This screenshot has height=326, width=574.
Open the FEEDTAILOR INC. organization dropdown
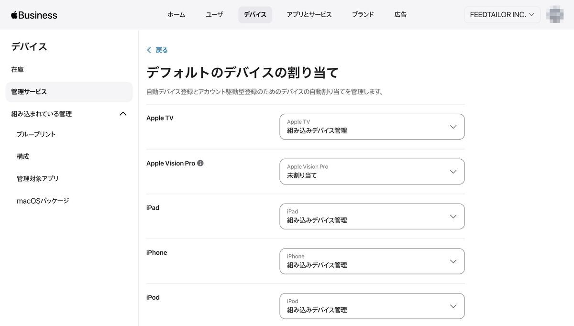click(x=502, y=15)
